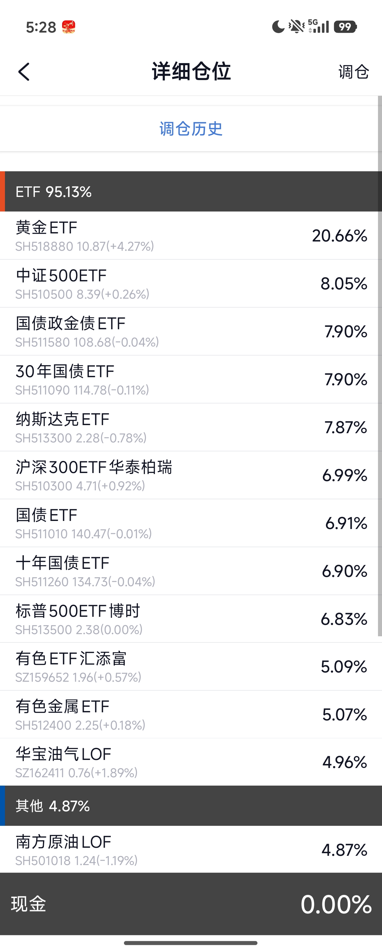Tap the 标普500ETF博时 row
This screenshot has width=382, height=951.
191,619
